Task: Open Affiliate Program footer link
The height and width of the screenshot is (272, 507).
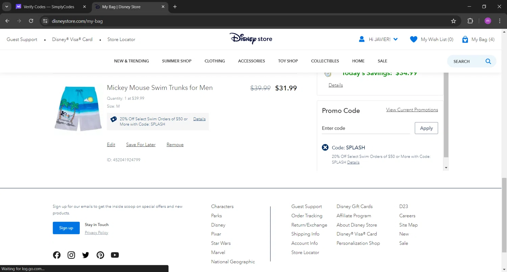Action: click(x=354, y=216)
